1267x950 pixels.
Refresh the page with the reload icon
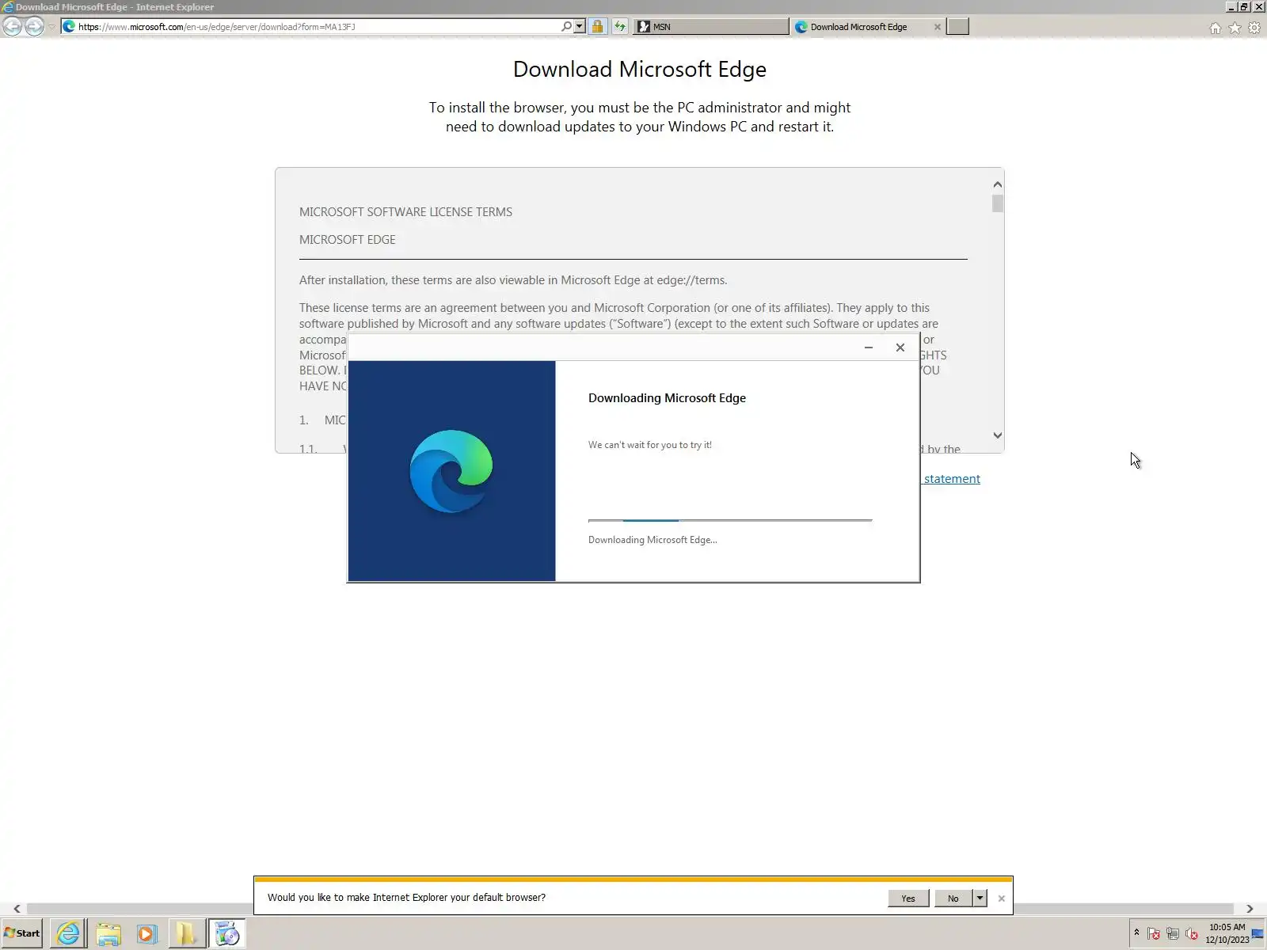point(619,26)
